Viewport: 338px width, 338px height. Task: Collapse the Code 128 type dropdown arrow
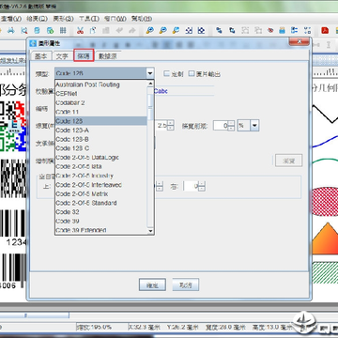tap(150, 73)
